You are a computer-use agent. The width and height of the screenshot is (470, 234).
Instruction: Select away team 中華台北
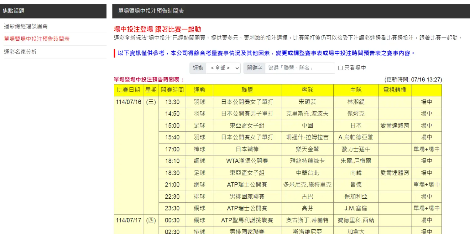click(x=307, y=173)
